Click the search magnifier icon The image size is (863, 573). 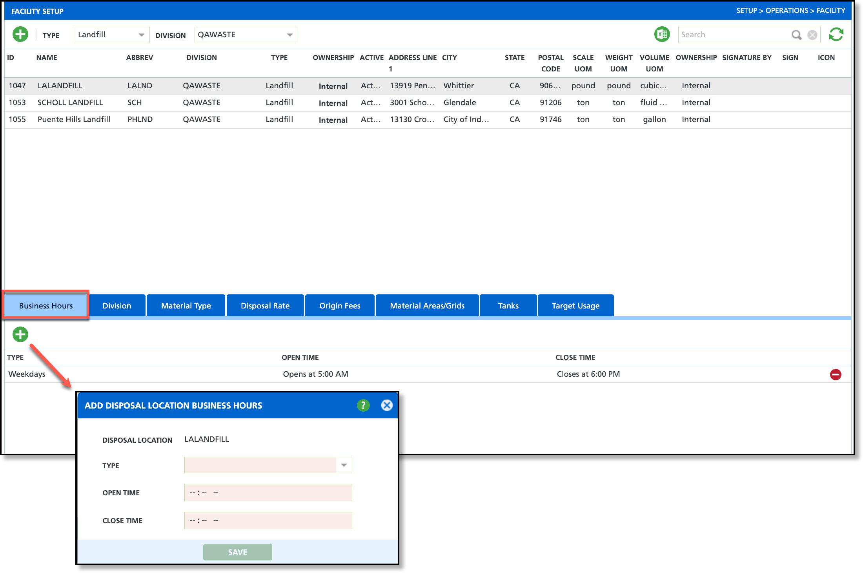(x=796, y=35)
